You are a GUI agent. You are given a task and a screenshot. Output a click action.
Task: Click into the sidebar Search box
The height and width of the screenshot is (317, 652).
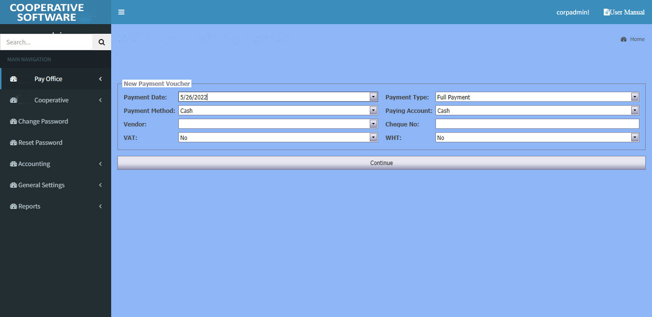[46, 42]
